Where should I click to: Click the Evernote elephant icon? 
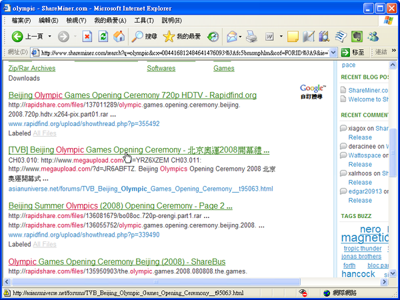click(357, 37)
